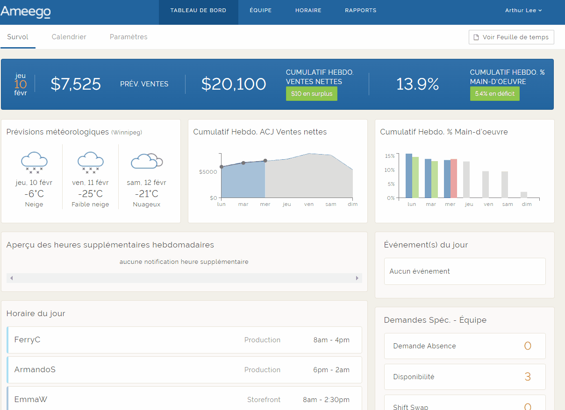Switch to the Paramètres tab
The height and width of the screenshot is (410, 565).
point(129,37)
